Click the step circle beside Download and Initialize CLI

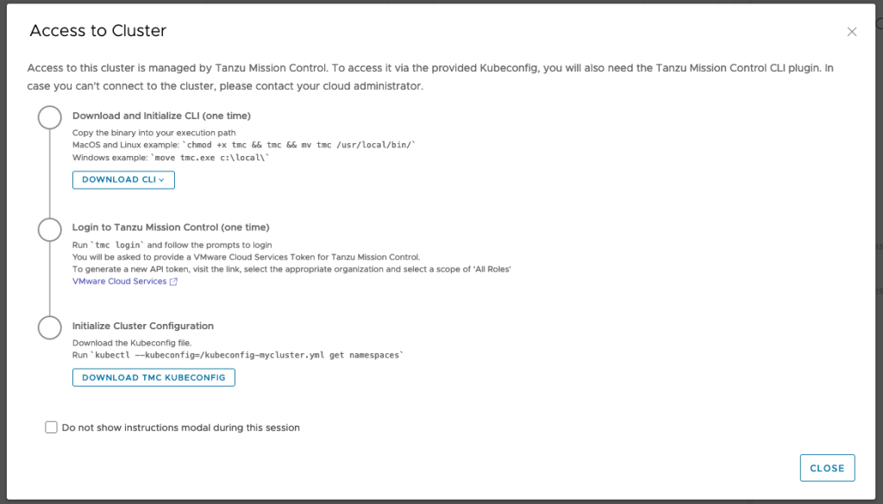pyautogui.click(x=50, y=118)
